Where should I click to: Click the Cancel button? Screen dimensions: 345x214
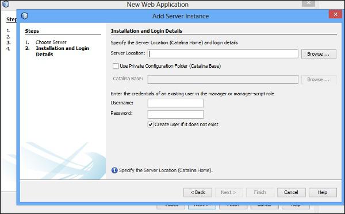click(x=291, y=193)
